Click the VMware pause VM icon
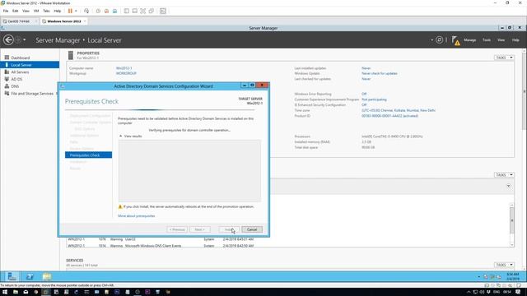 click(70, 11)
